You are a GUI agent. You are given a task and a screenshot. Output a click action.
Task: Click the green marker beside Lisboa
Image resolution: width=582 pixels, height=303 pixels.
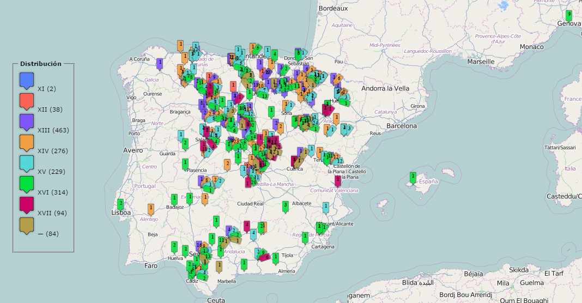tap(120, 204)
